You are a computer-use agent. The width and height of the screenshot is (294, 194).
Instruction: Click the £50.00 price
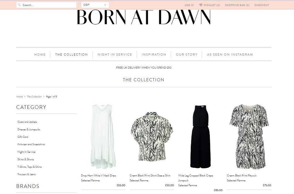pyautogui.click(x=169, y=185)
